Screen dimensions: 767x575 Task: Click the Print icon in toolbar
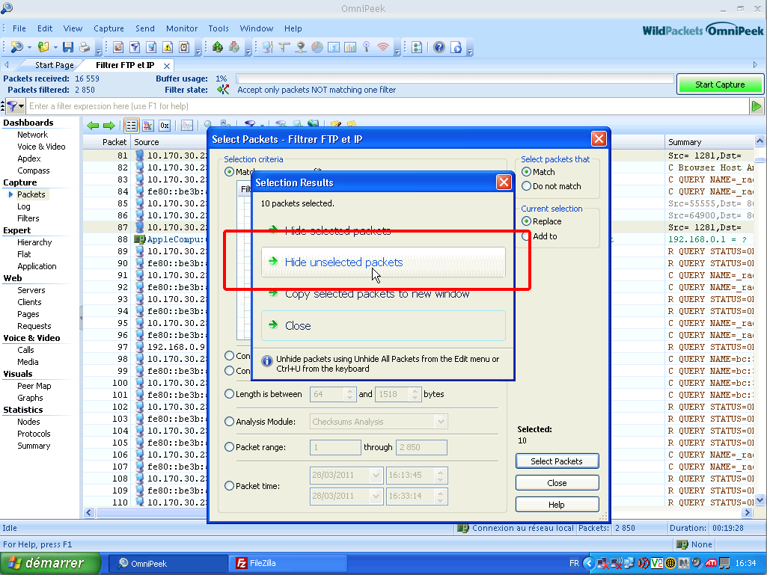[x=85, y=47]
